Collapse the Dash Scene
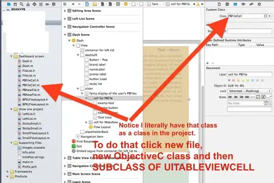Viewport: 274px width, 183px height. click(65, 35)
